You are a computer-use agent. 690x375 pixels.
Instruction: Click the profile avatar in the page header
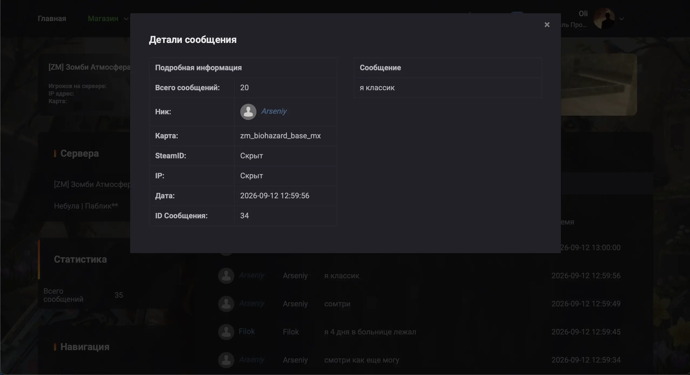[x=604, y=18]
